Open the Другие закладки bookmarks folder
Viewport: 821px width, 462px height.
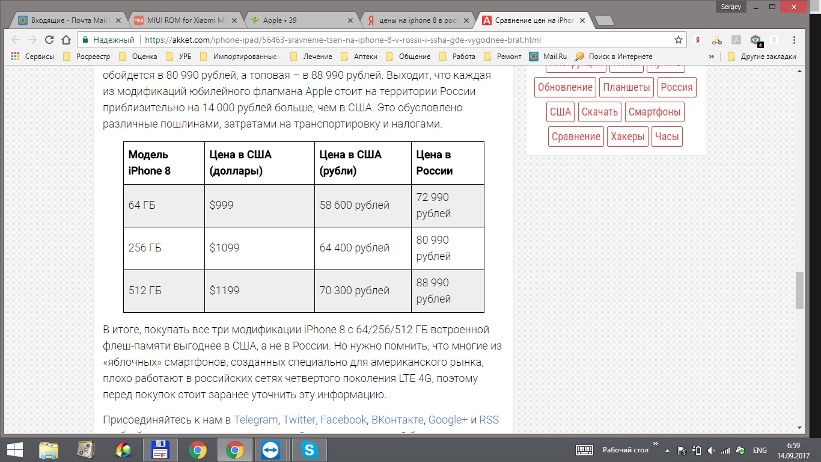tap(761, 57)
